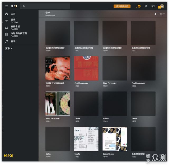Click the NAS6909DB server name

(50, 15)
